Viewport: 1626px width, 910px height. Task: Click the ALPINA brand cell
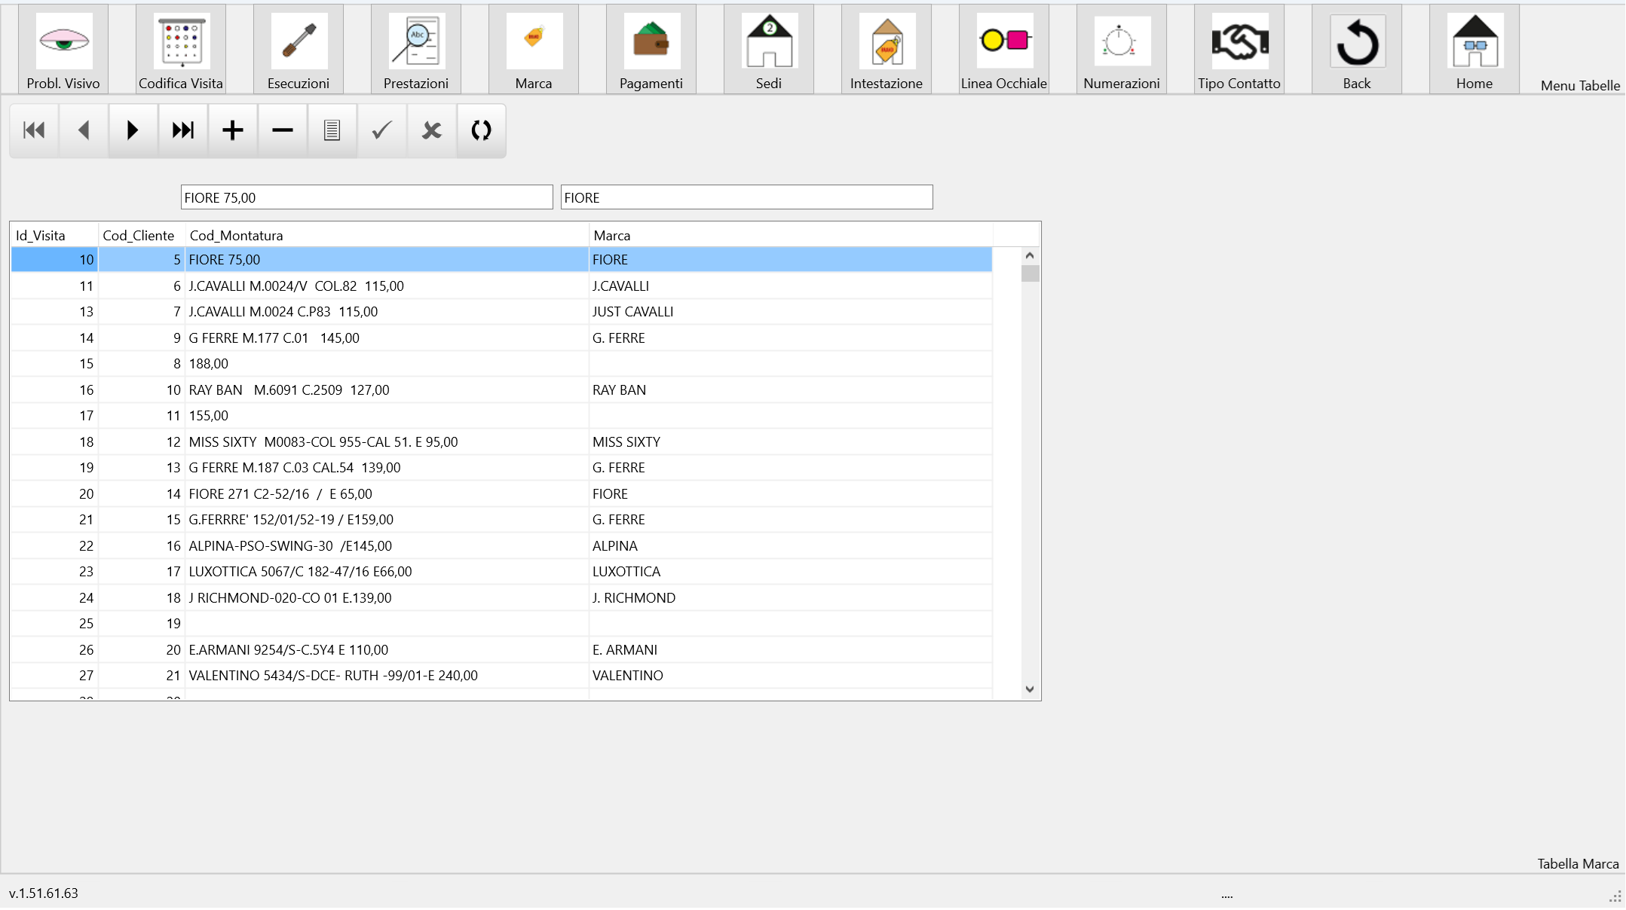(791, 546)
